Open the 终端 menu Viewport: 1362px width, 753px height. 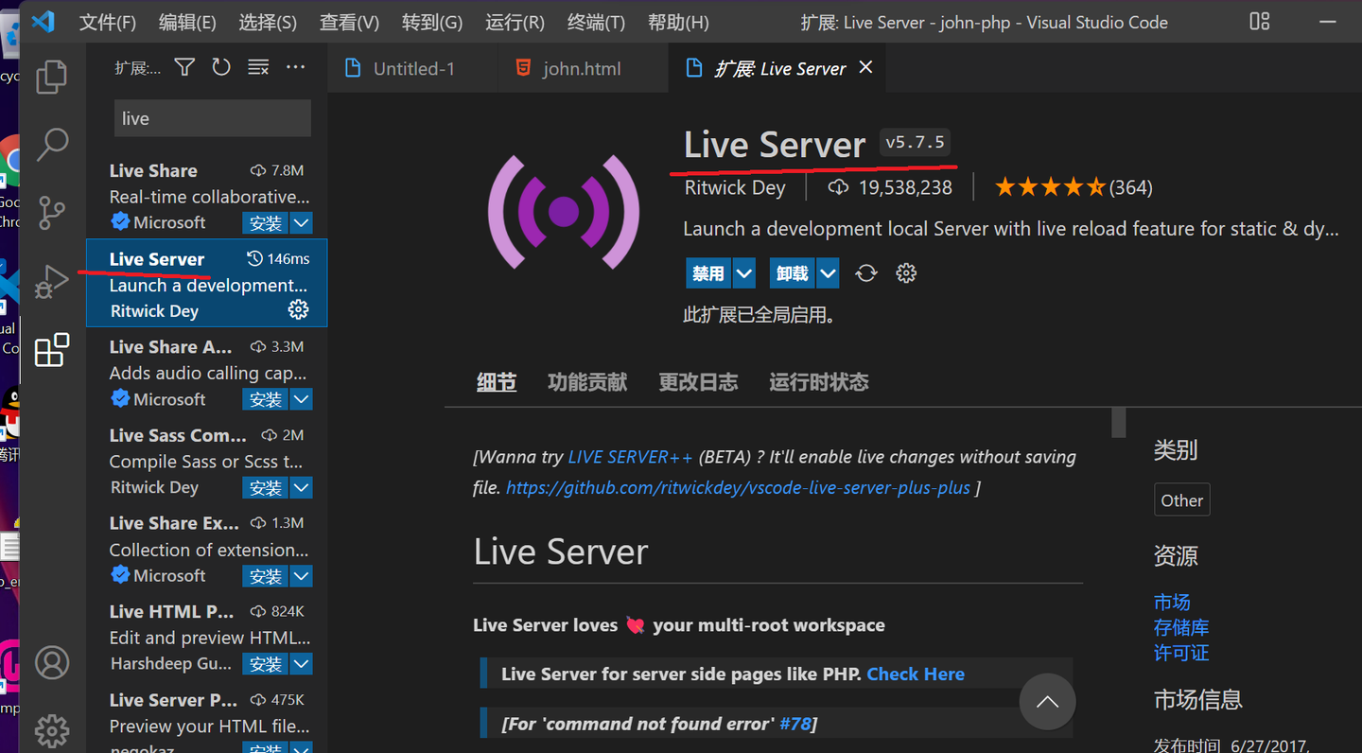click(595, 22)
